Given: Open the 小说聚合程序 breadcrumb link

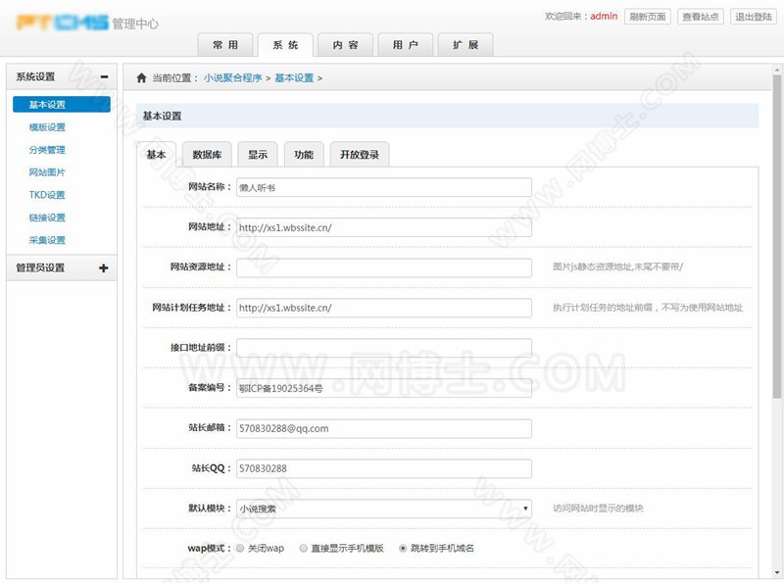Looking at the screenshot, I should coord(232,78).
